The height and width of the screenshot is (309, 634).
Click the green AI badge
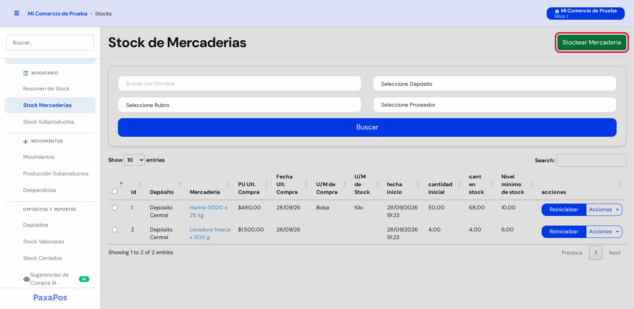click(x=84, y=279)
